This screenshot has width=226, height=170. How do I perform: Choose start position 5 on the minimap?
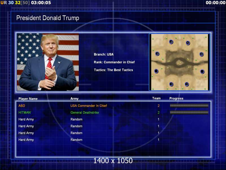pyautogui.click(x=188, y=43)
